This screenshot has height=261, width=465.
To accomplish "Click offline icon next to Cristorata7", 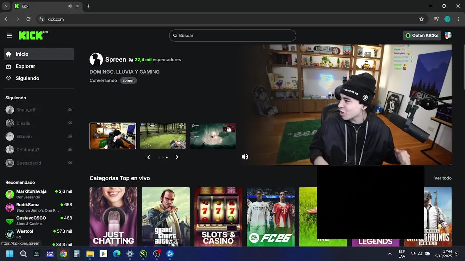I will 69,150.
